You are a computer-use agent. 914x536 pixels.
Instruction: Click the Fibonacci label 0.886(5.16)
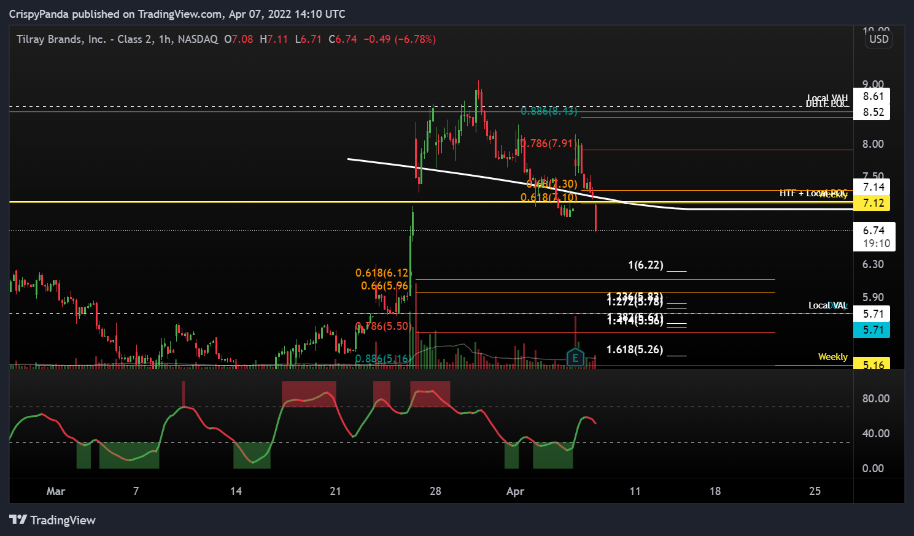[x=382, y=359]
